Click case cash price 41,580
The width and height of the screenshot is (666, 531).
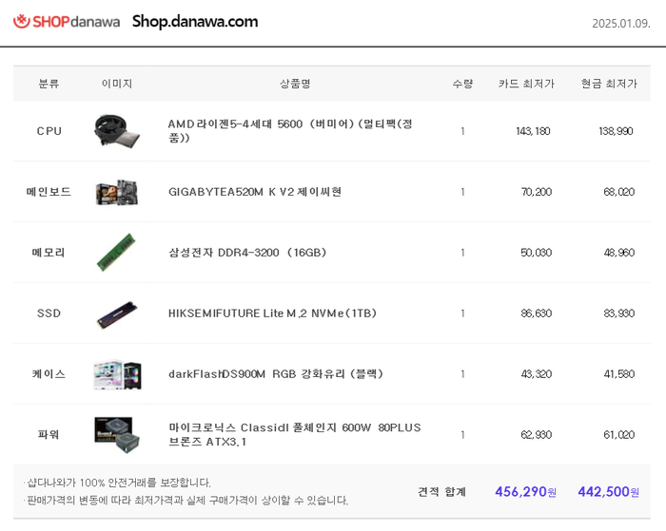(619, 374)
